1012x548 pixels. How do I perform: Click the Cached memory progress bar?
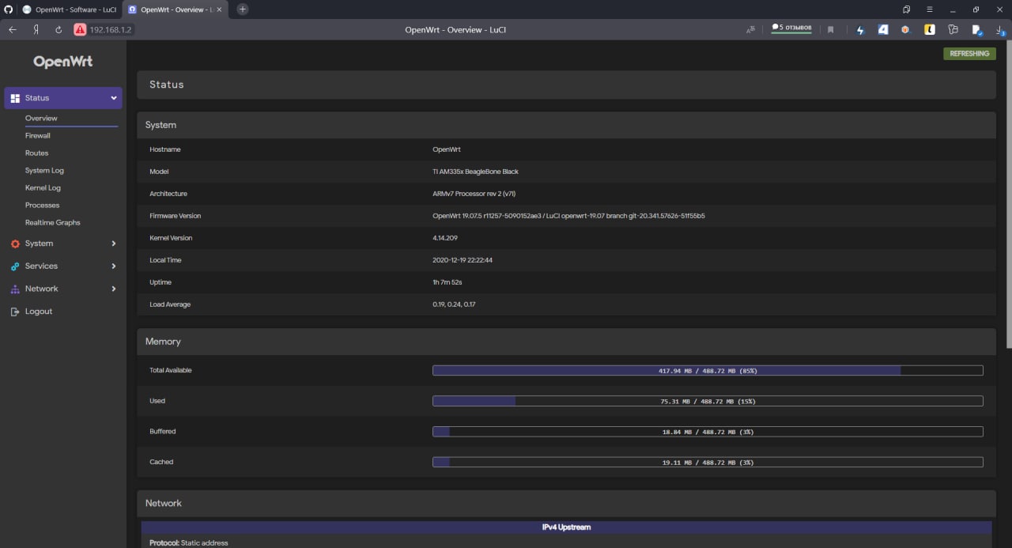tap(708, 462)
